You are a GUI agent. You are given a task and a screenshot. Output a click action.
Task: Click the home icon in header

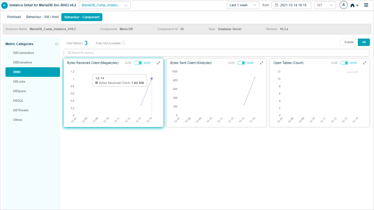pyautogui.click(x=353, y=5)
